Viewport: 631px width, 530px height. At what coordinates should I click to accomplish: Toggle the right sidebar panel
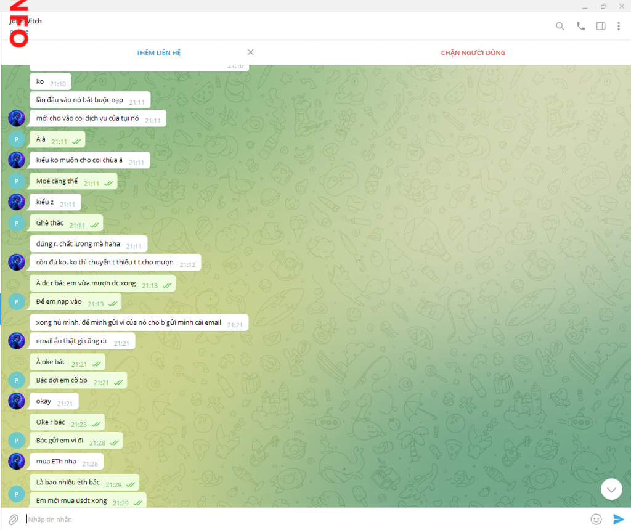click(601, 26)
